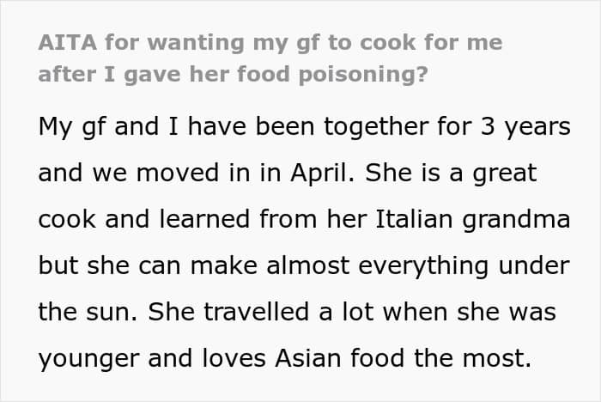
Task: Click the word 'under' ending the fourth line
Action: click(x=534, y=265)
